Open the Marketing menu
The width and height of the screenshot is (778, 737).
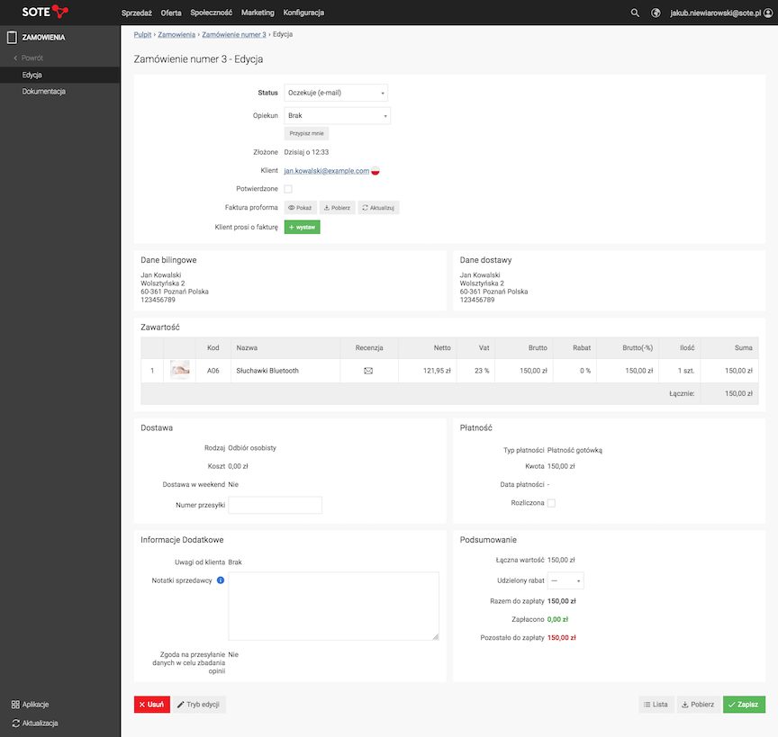(258, 13)
